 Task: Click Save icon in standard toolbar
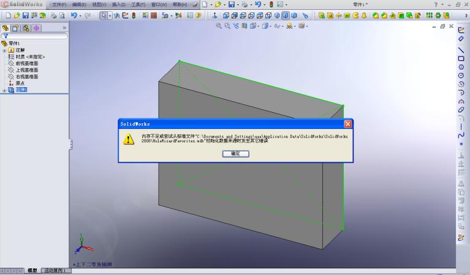[x=26, y=15]
